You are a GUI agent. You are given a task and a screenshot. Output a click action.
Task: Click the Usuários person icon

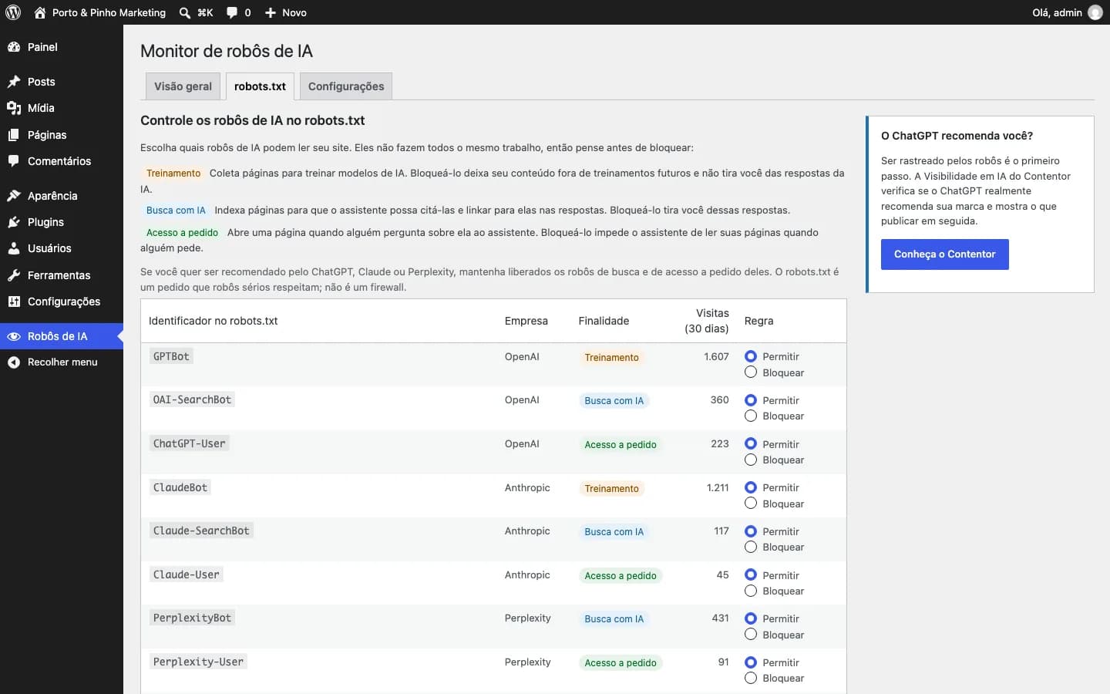coord(14,248)
